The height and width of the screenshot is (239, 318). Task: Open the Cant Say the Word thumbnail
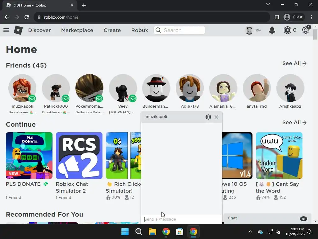279,156
